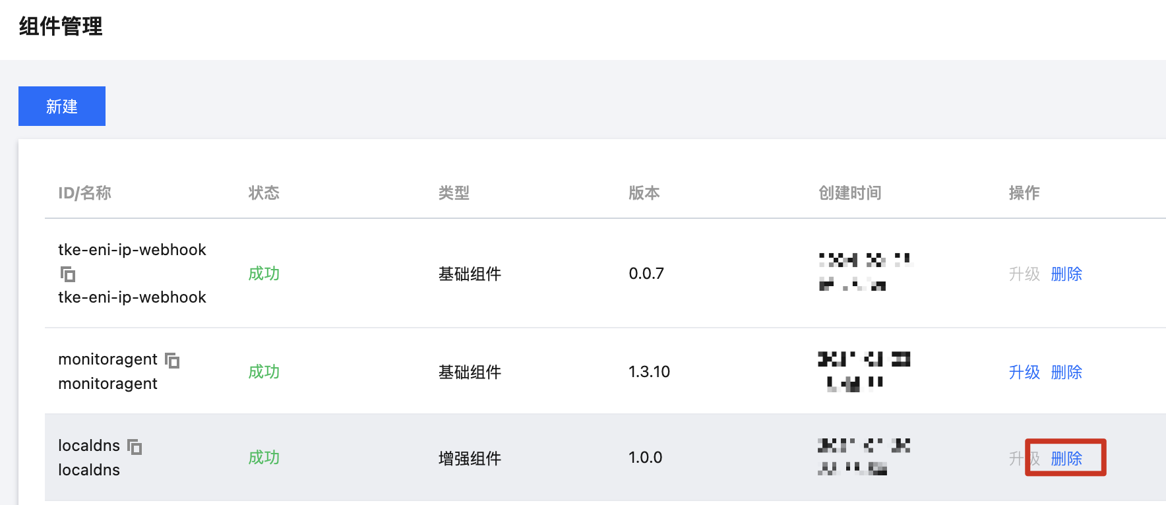Viewport: 1166px width, 505px height.
Task: Delete the localdns component
Action: [1066, 458]
